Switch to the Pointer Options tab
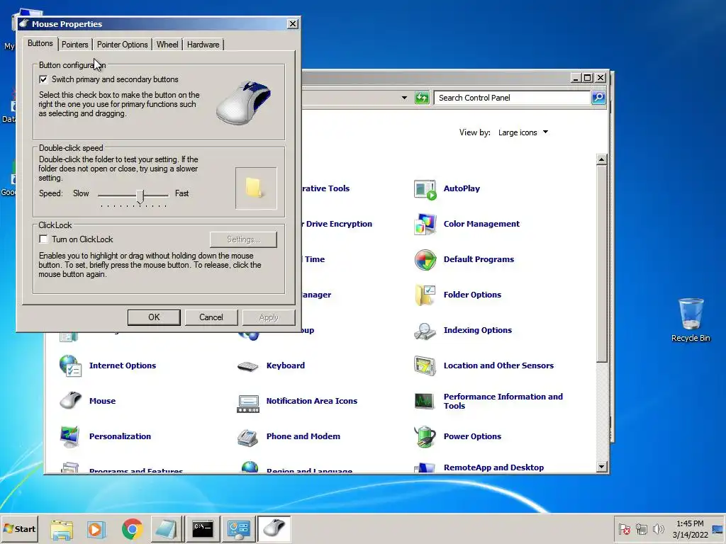726x544 pixels. pyautogui.click(x=122, y=45)
